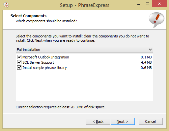Screen dimensions: 169x131
Task: Click the PhraseExpress setup icon in title bar
Action: click(x=6, y=5)
